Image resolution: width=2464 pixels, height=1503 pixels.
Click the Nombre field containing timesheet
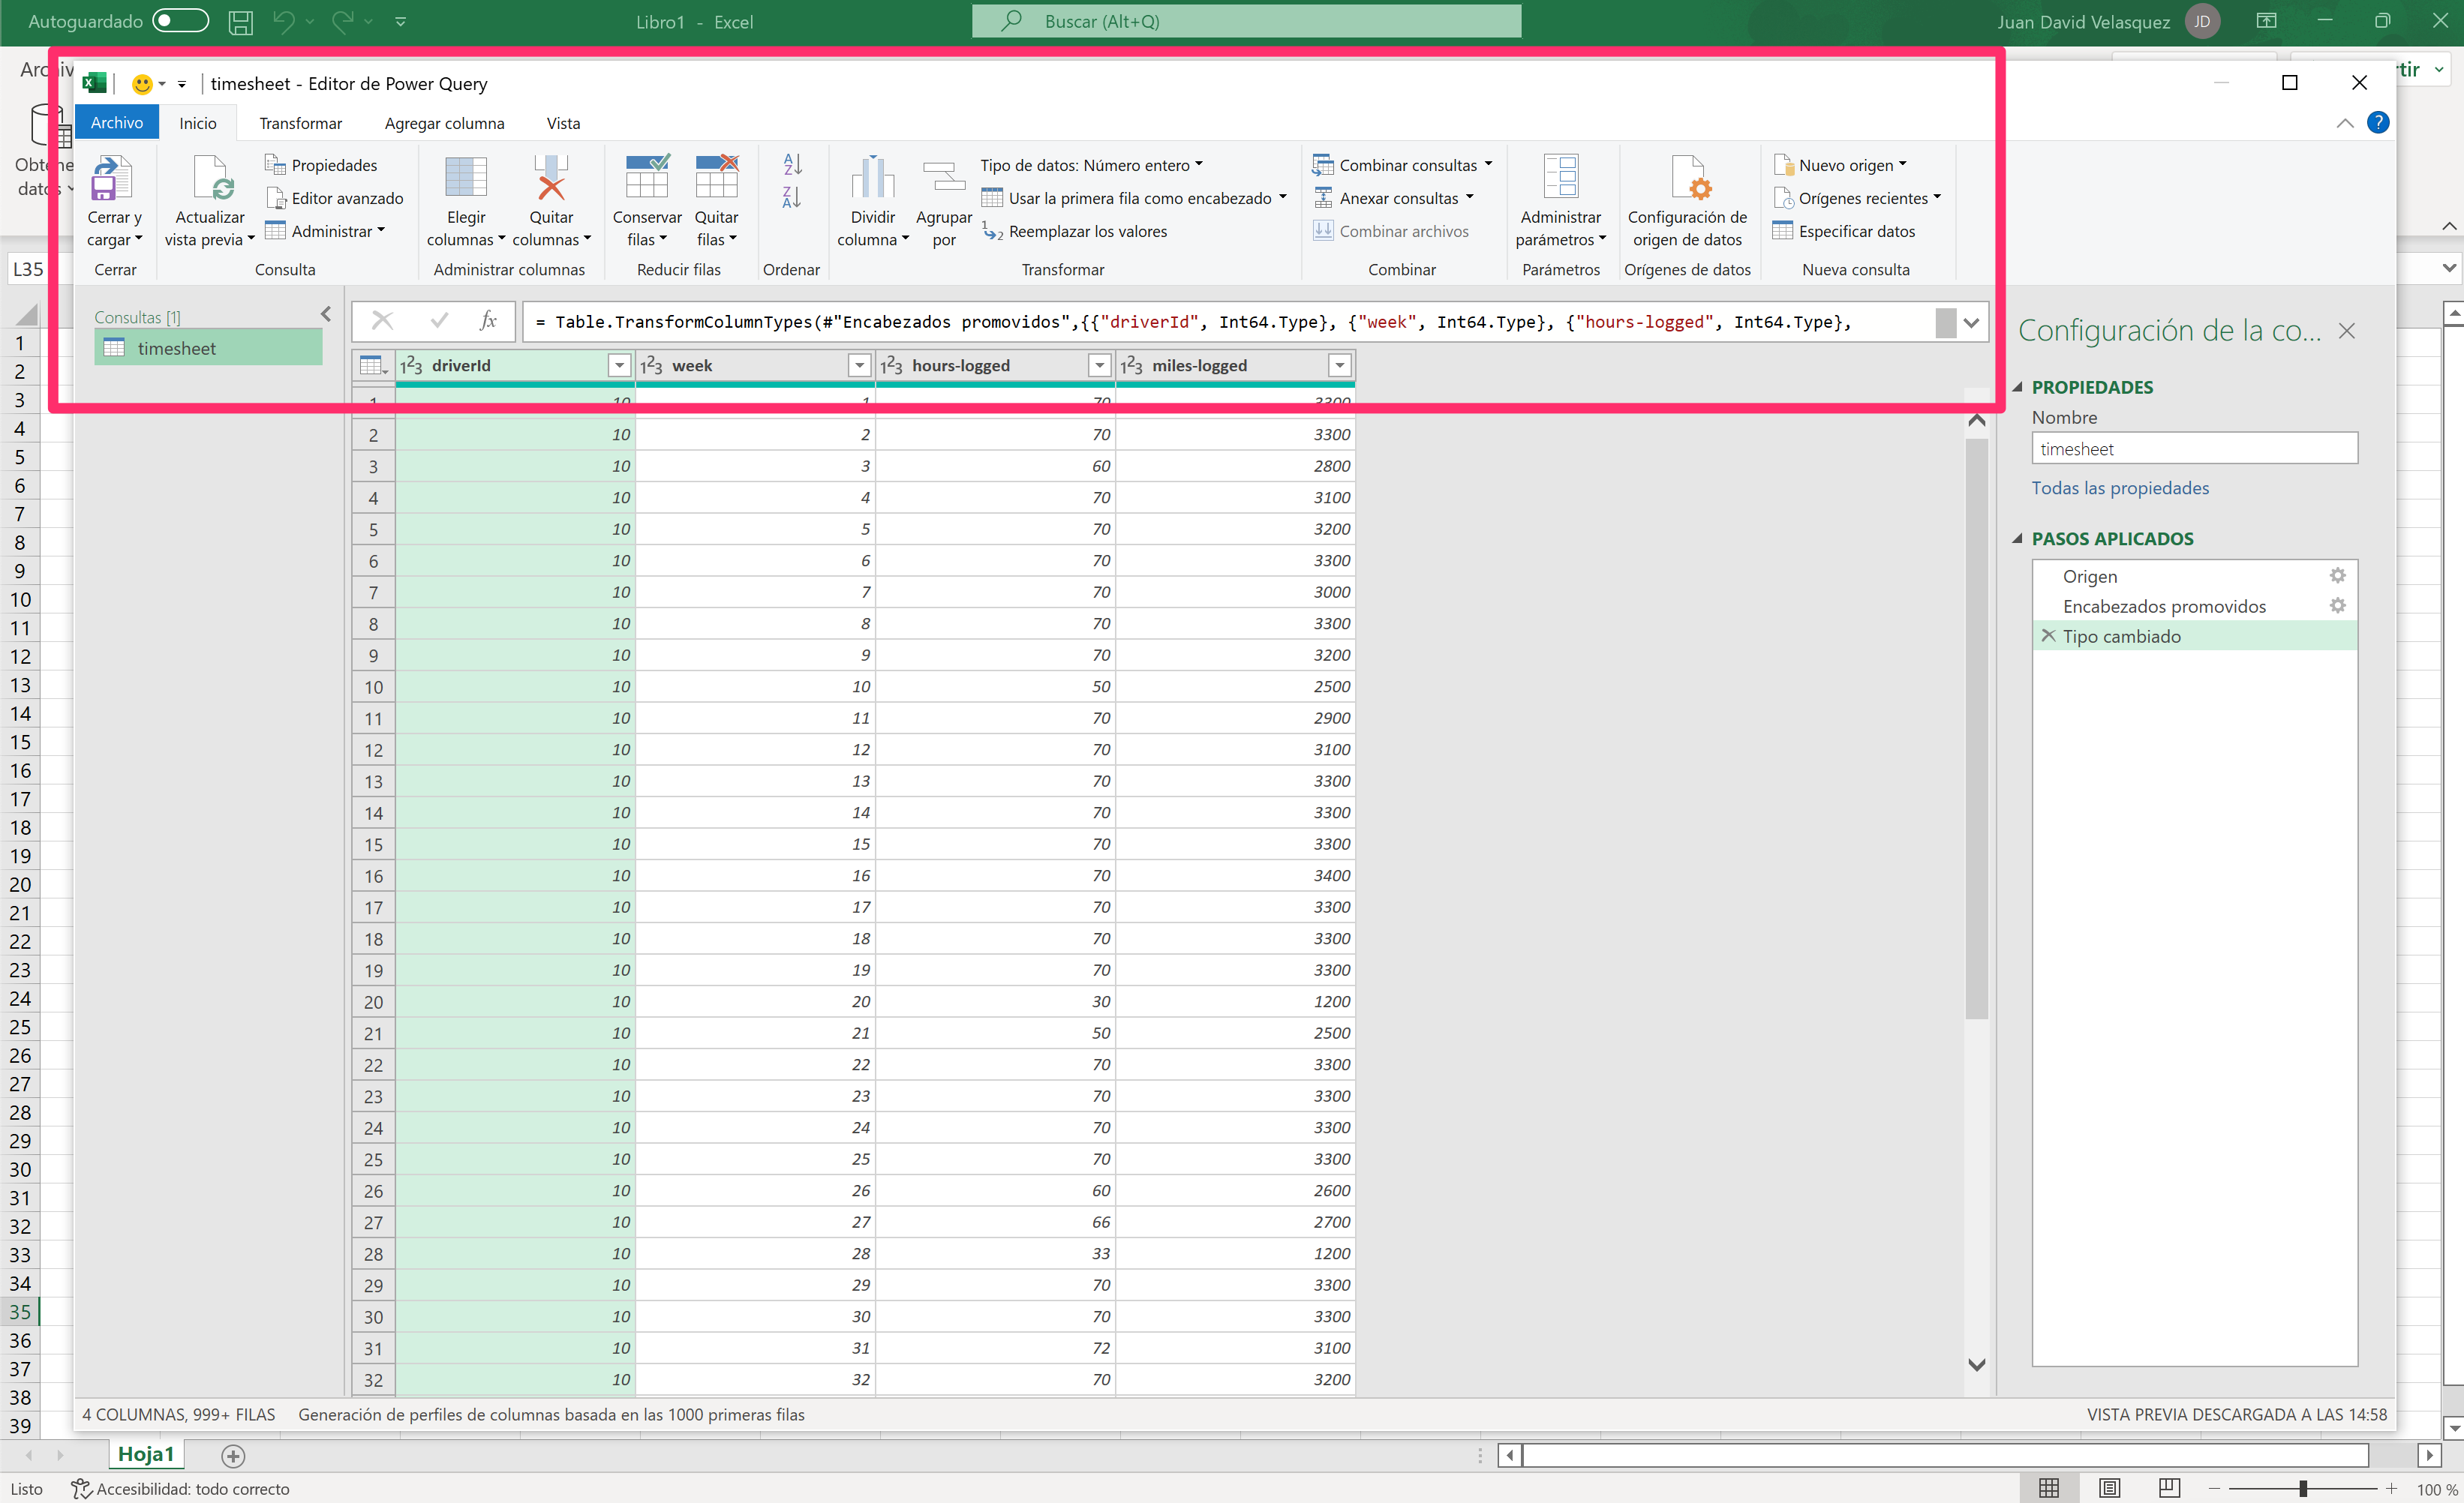(2194, 448)
